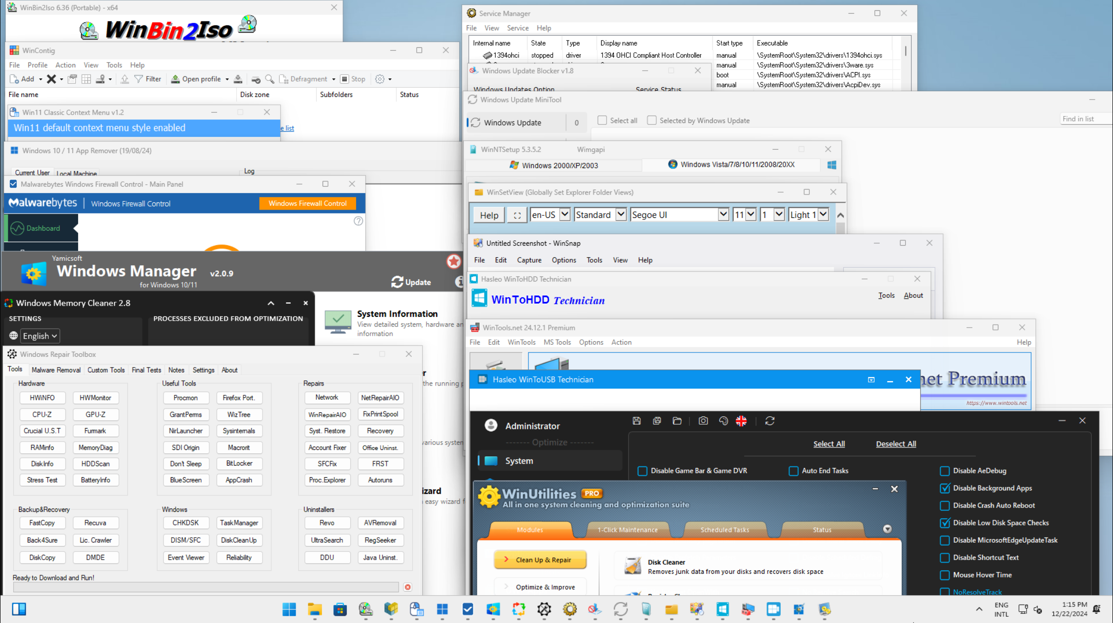Click the orange Windows Firewall Control button
Screen dimensions: 1113x623
click(x=307, y=203)
